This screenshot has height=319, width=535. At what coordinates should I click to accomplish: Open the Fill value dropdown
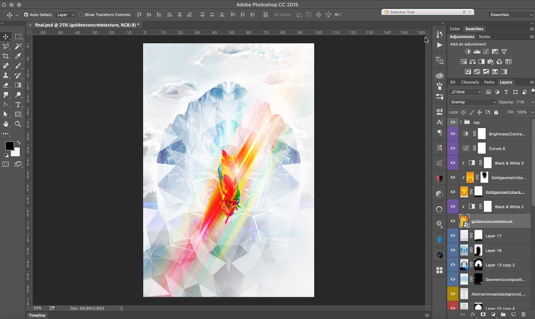[532, 112]
